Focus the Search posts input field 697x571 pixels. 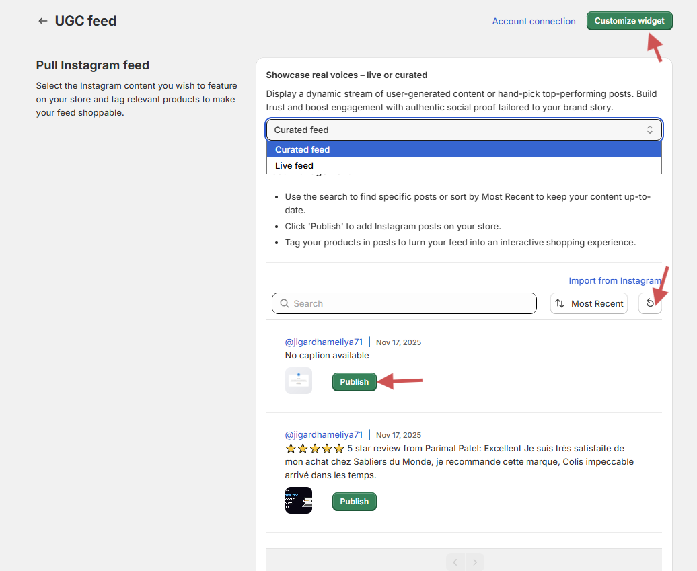tap(404, 303)
